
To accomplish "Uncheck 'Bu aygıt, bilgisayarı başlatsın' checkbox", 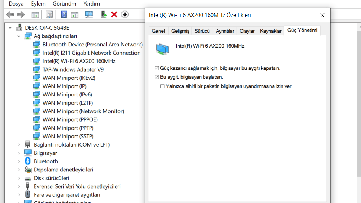I will 157,77.
